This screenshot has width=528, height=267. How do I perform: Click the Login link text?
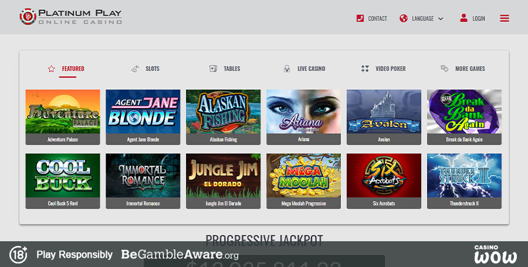coord(479,19)
